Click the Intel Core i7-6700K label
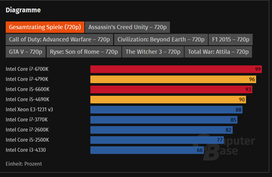The image size is (272, 177). coord(27,69)
